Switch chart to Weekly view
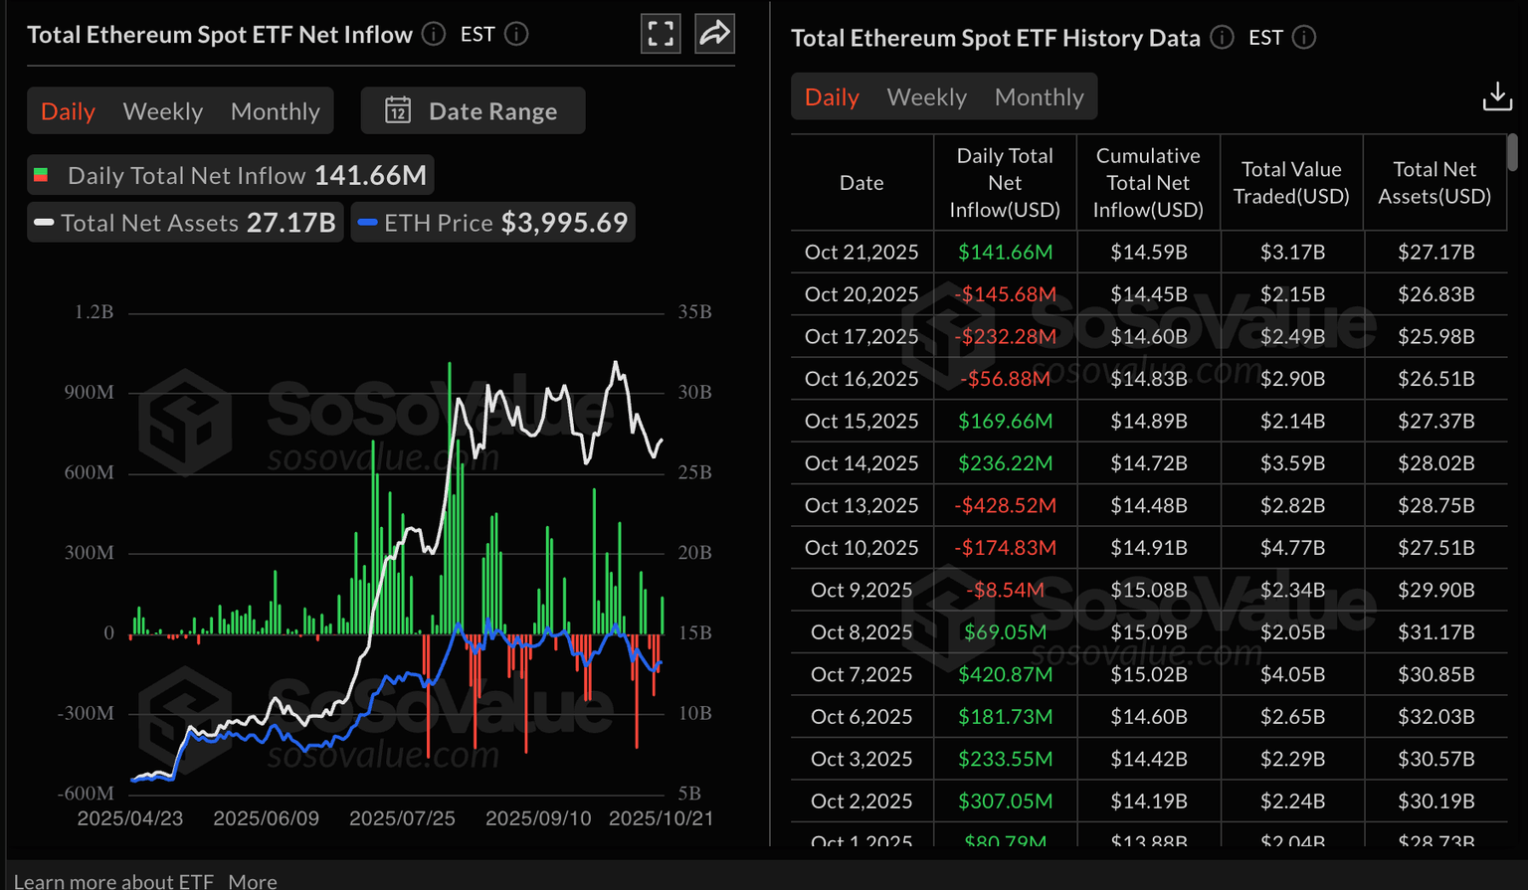The image size is (1528, 890). (163, 111)
